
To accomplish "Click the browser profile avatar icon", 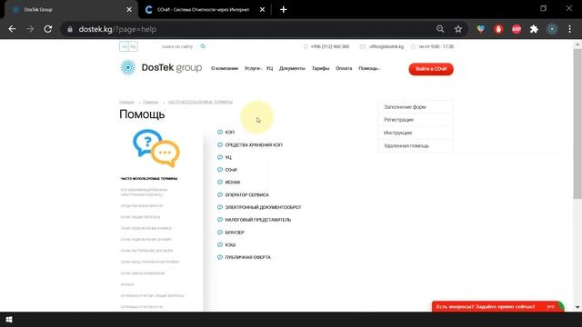I will 552,29.
